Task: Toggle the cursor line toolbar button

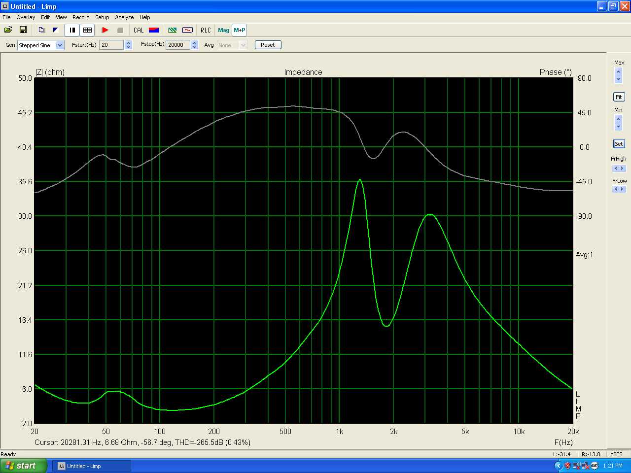Action: 72,30
